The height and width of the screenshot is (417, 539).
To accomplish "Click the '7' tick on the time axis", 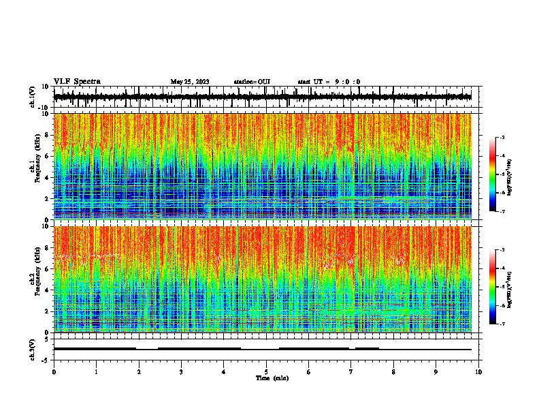I will point(351,372).
